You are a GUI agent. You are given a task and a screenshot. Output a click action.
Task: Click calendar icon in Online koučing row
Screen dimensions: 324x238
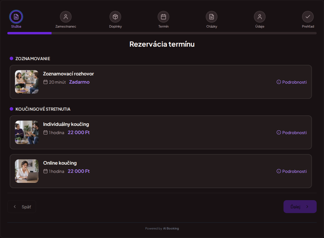click(x=45, y=171)
